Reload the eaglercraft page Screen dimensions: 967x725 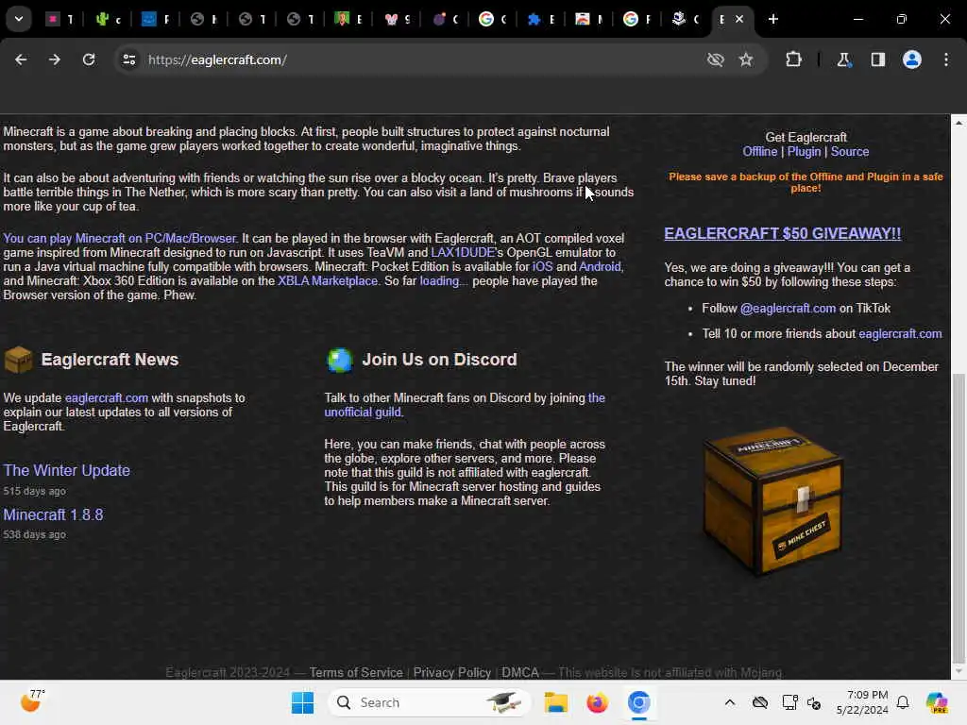pos(89,59)
